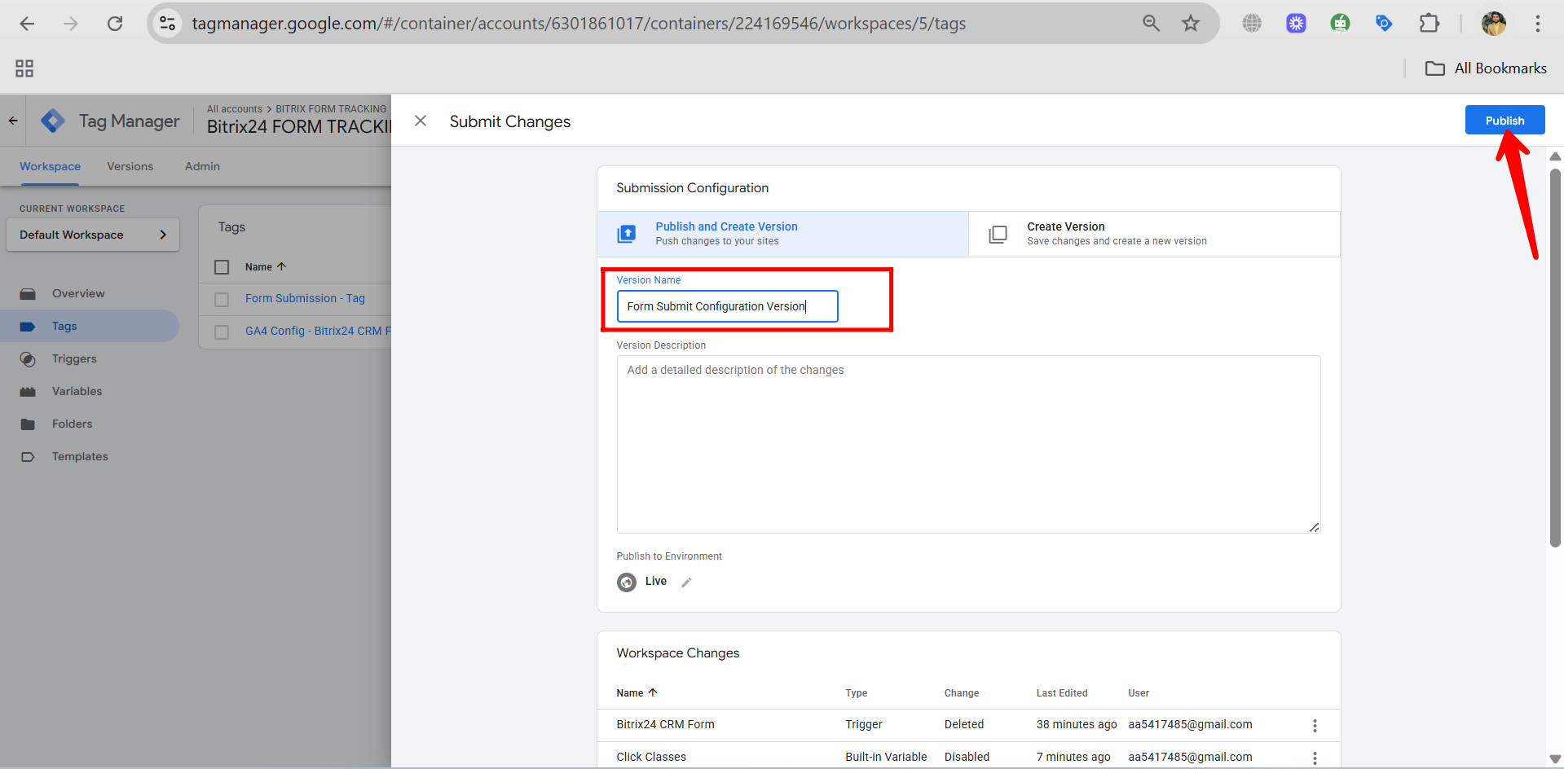Click the page scrollbar thumb
This screenshot has width=1564, height=769.
pos(1555,358)
